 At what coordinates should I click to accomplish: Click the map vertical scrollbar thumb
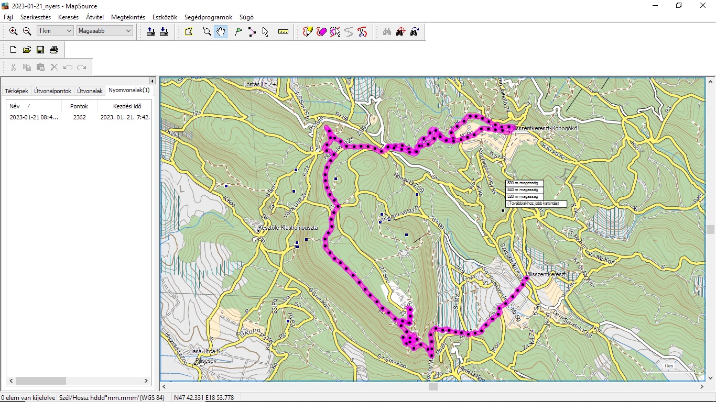[x=710, y=229]
